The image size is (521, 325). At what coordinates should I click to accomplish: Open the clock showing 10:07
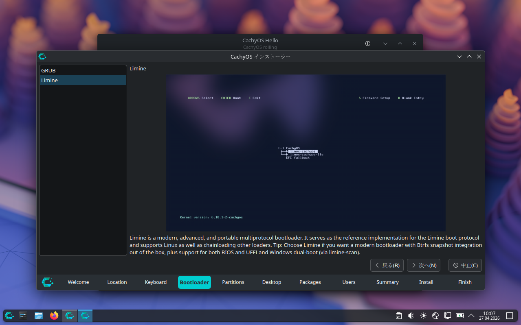coord(489,316)
